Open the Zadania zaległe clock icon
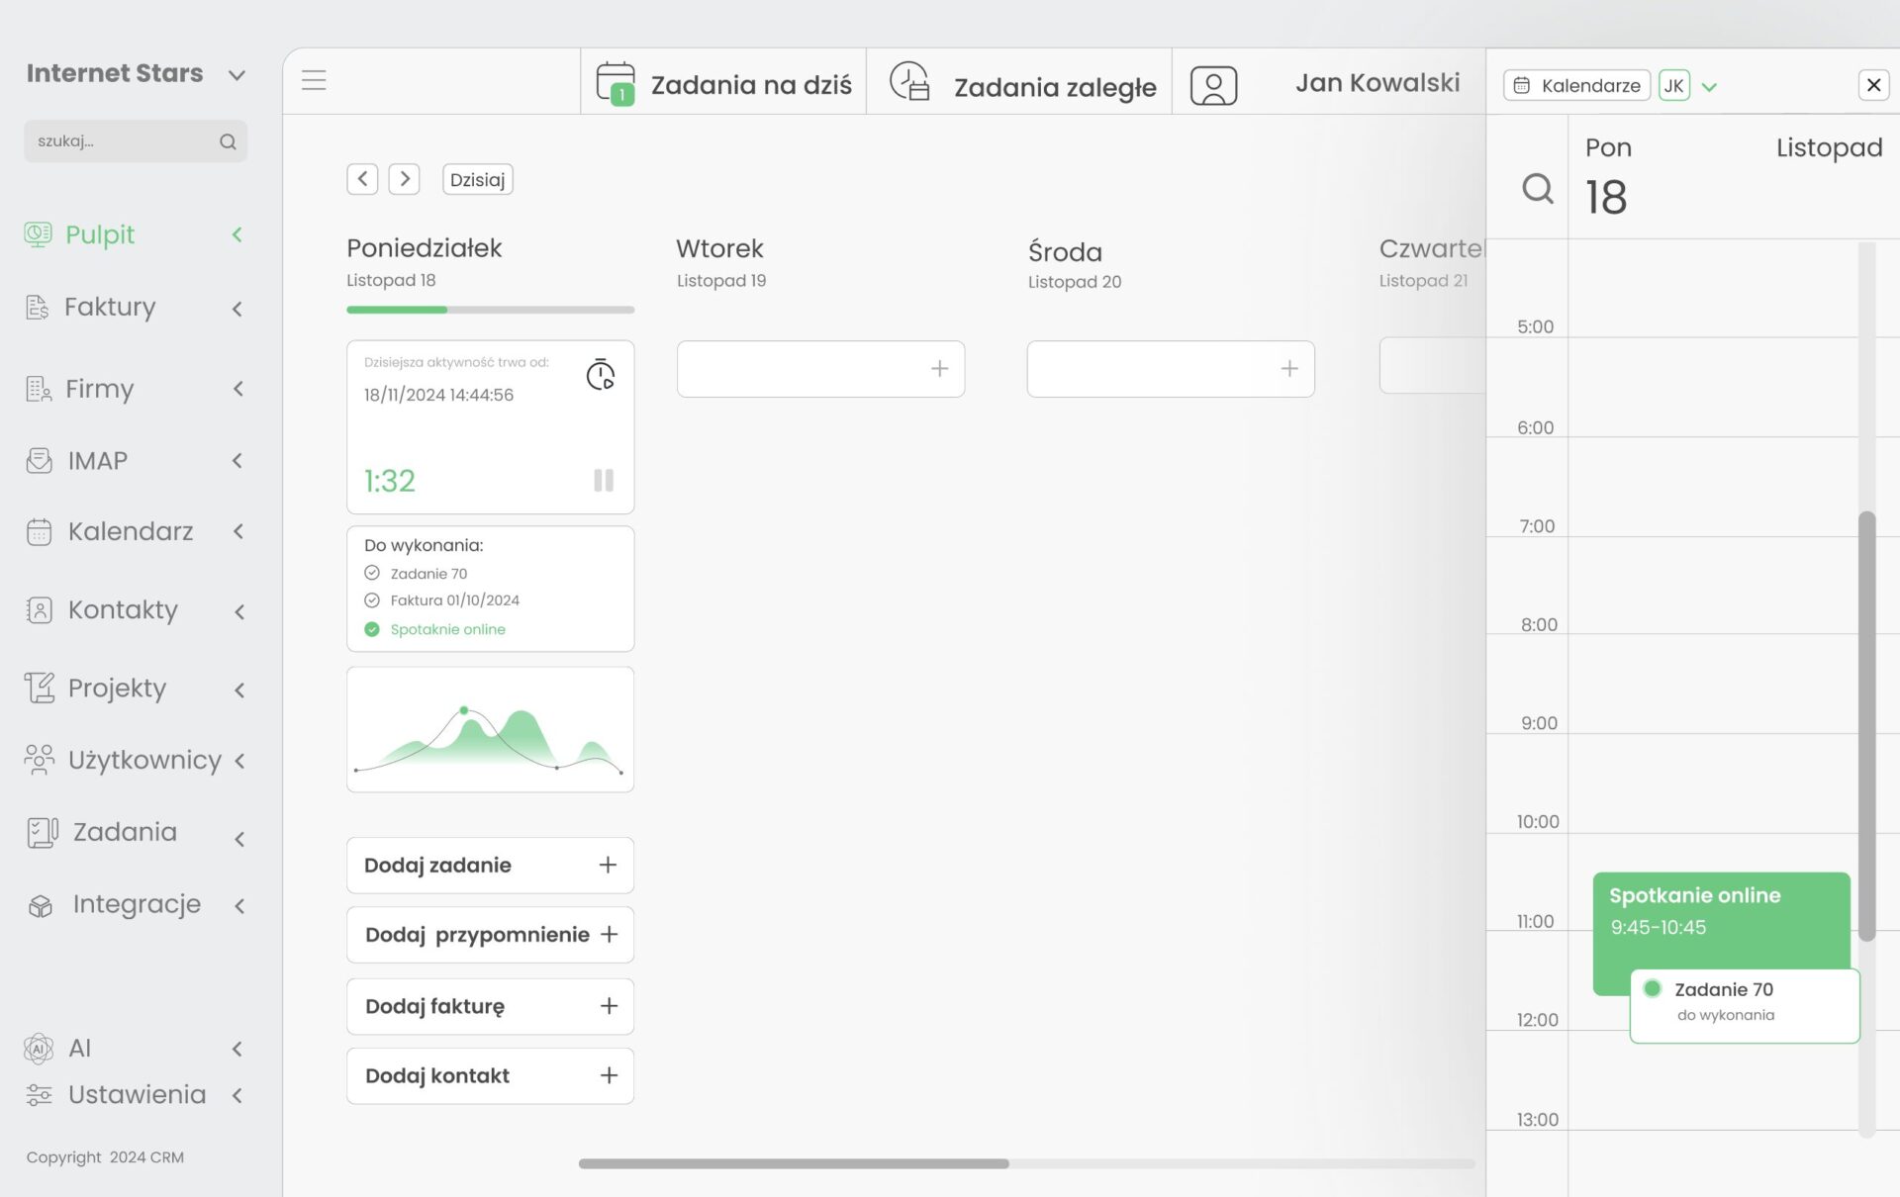1900x1197 pixels. click(x=908, y=82)
